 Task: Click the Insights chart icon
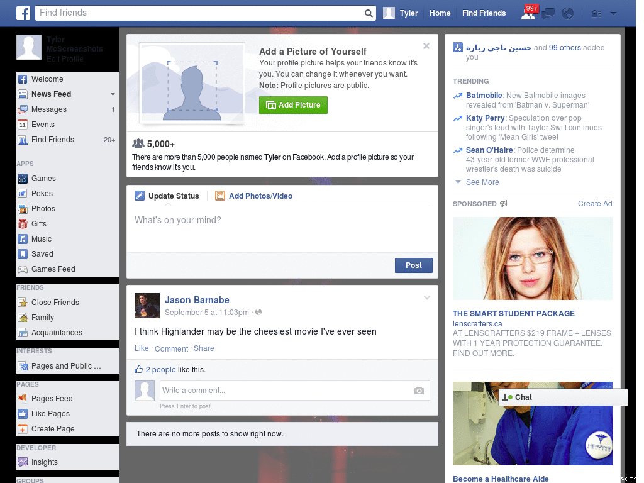pyautogui.click(x=23, y=462)
